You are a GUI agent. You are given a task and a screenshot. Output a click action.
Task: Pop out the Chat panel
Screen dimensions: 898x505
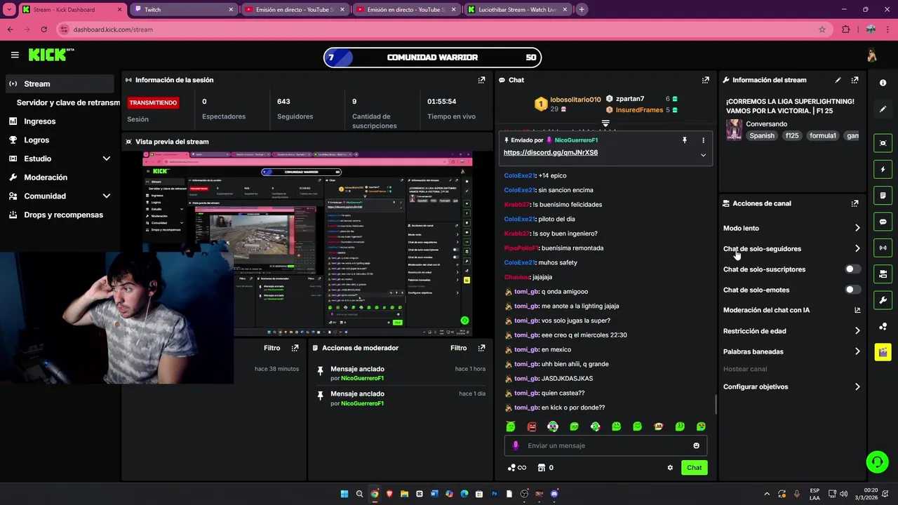705,80
